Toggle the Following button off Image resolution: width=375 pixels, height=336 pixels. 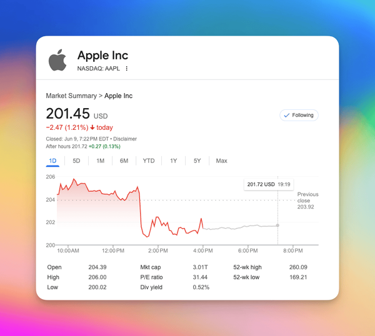[x=299, y=115]
